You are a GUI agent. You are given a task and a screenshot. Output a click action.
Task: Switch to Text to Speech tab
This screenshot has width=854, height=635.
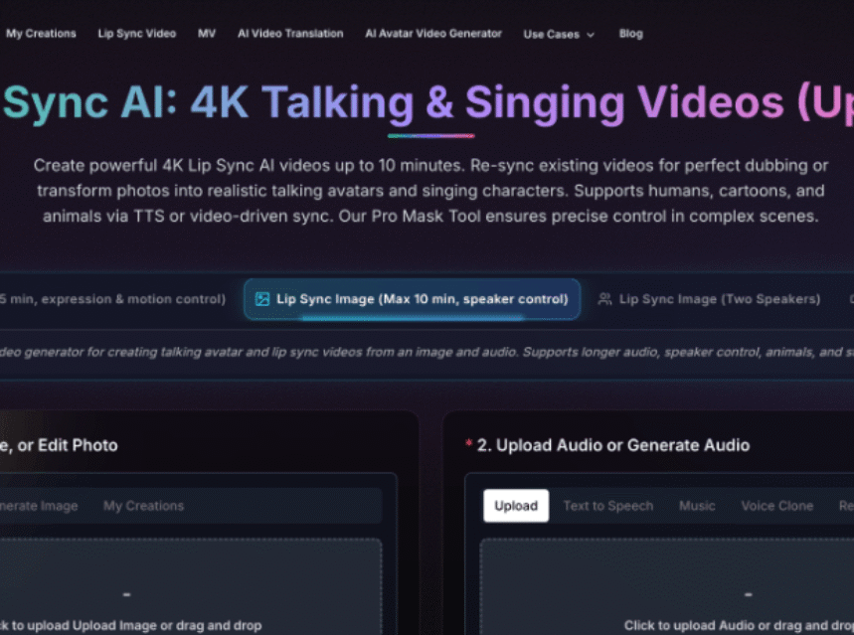pyautogui.click(x=607, y=506)
